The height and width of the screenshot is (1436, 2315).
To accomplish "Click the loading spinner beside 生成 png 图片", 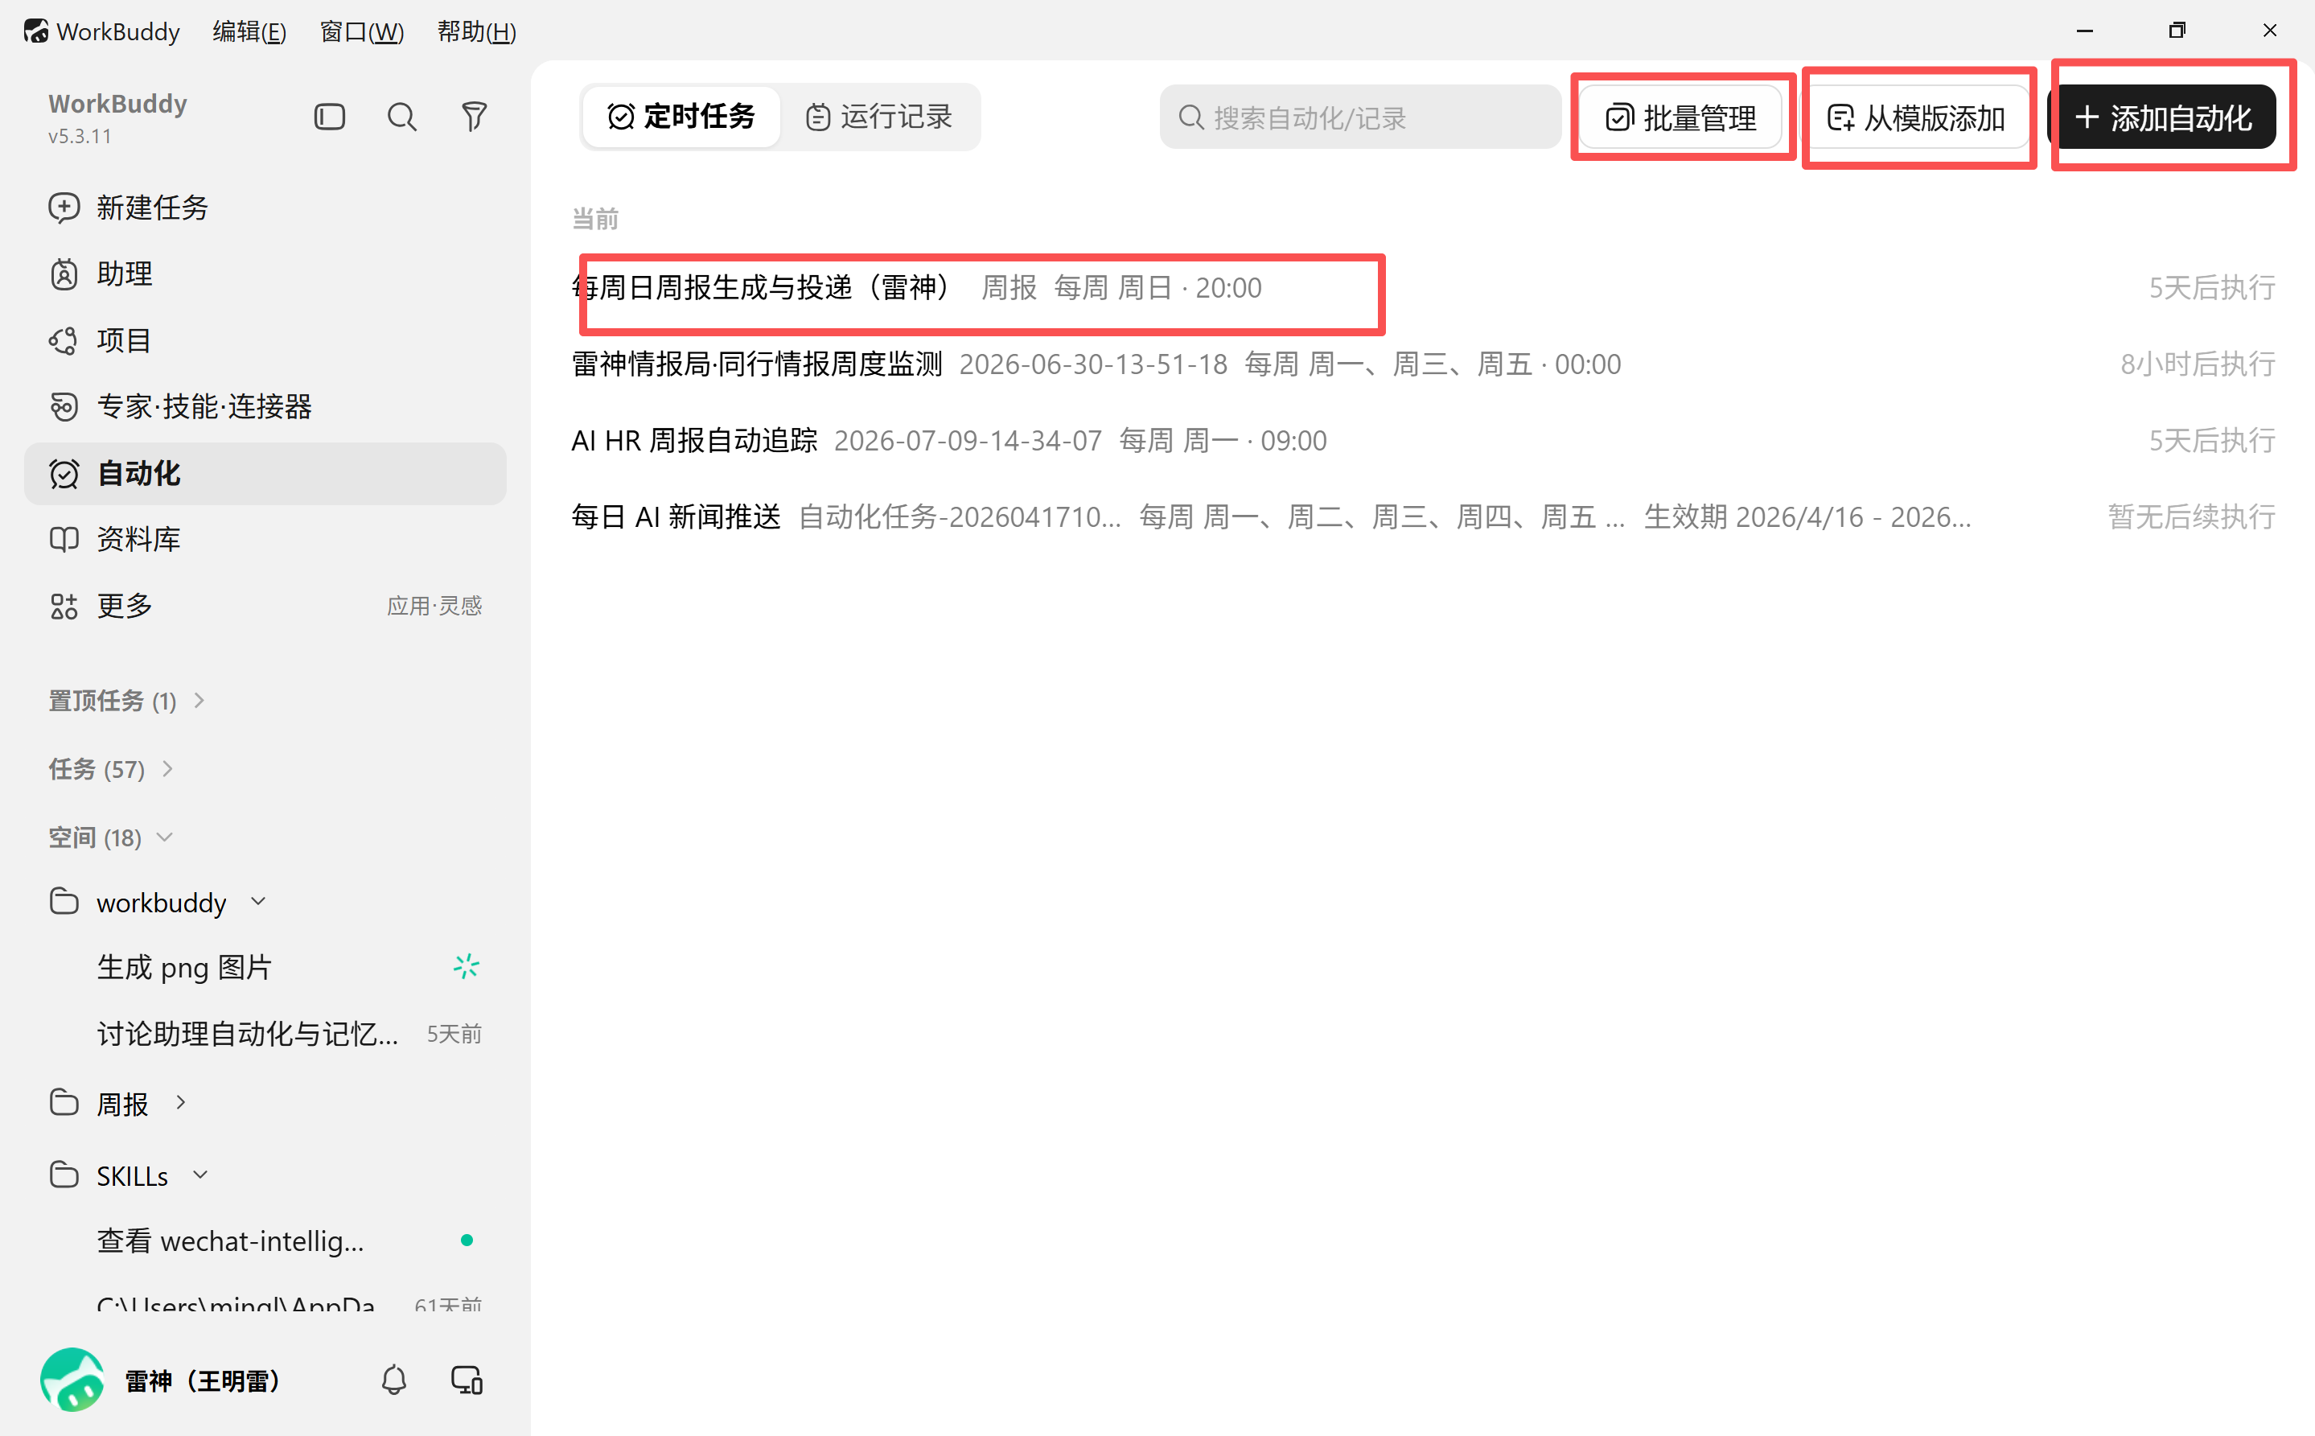I will [467, 967].
